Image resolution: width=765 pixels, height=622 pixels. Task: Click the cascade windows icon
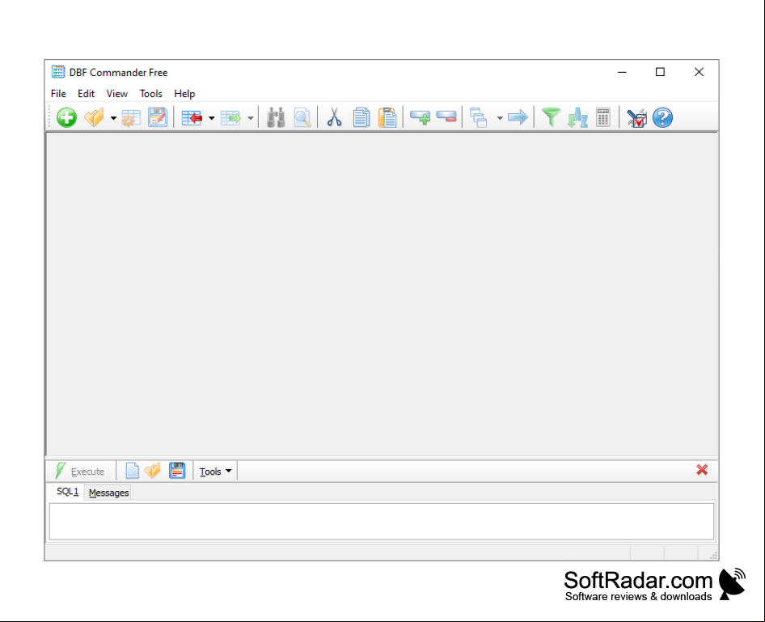479,117
